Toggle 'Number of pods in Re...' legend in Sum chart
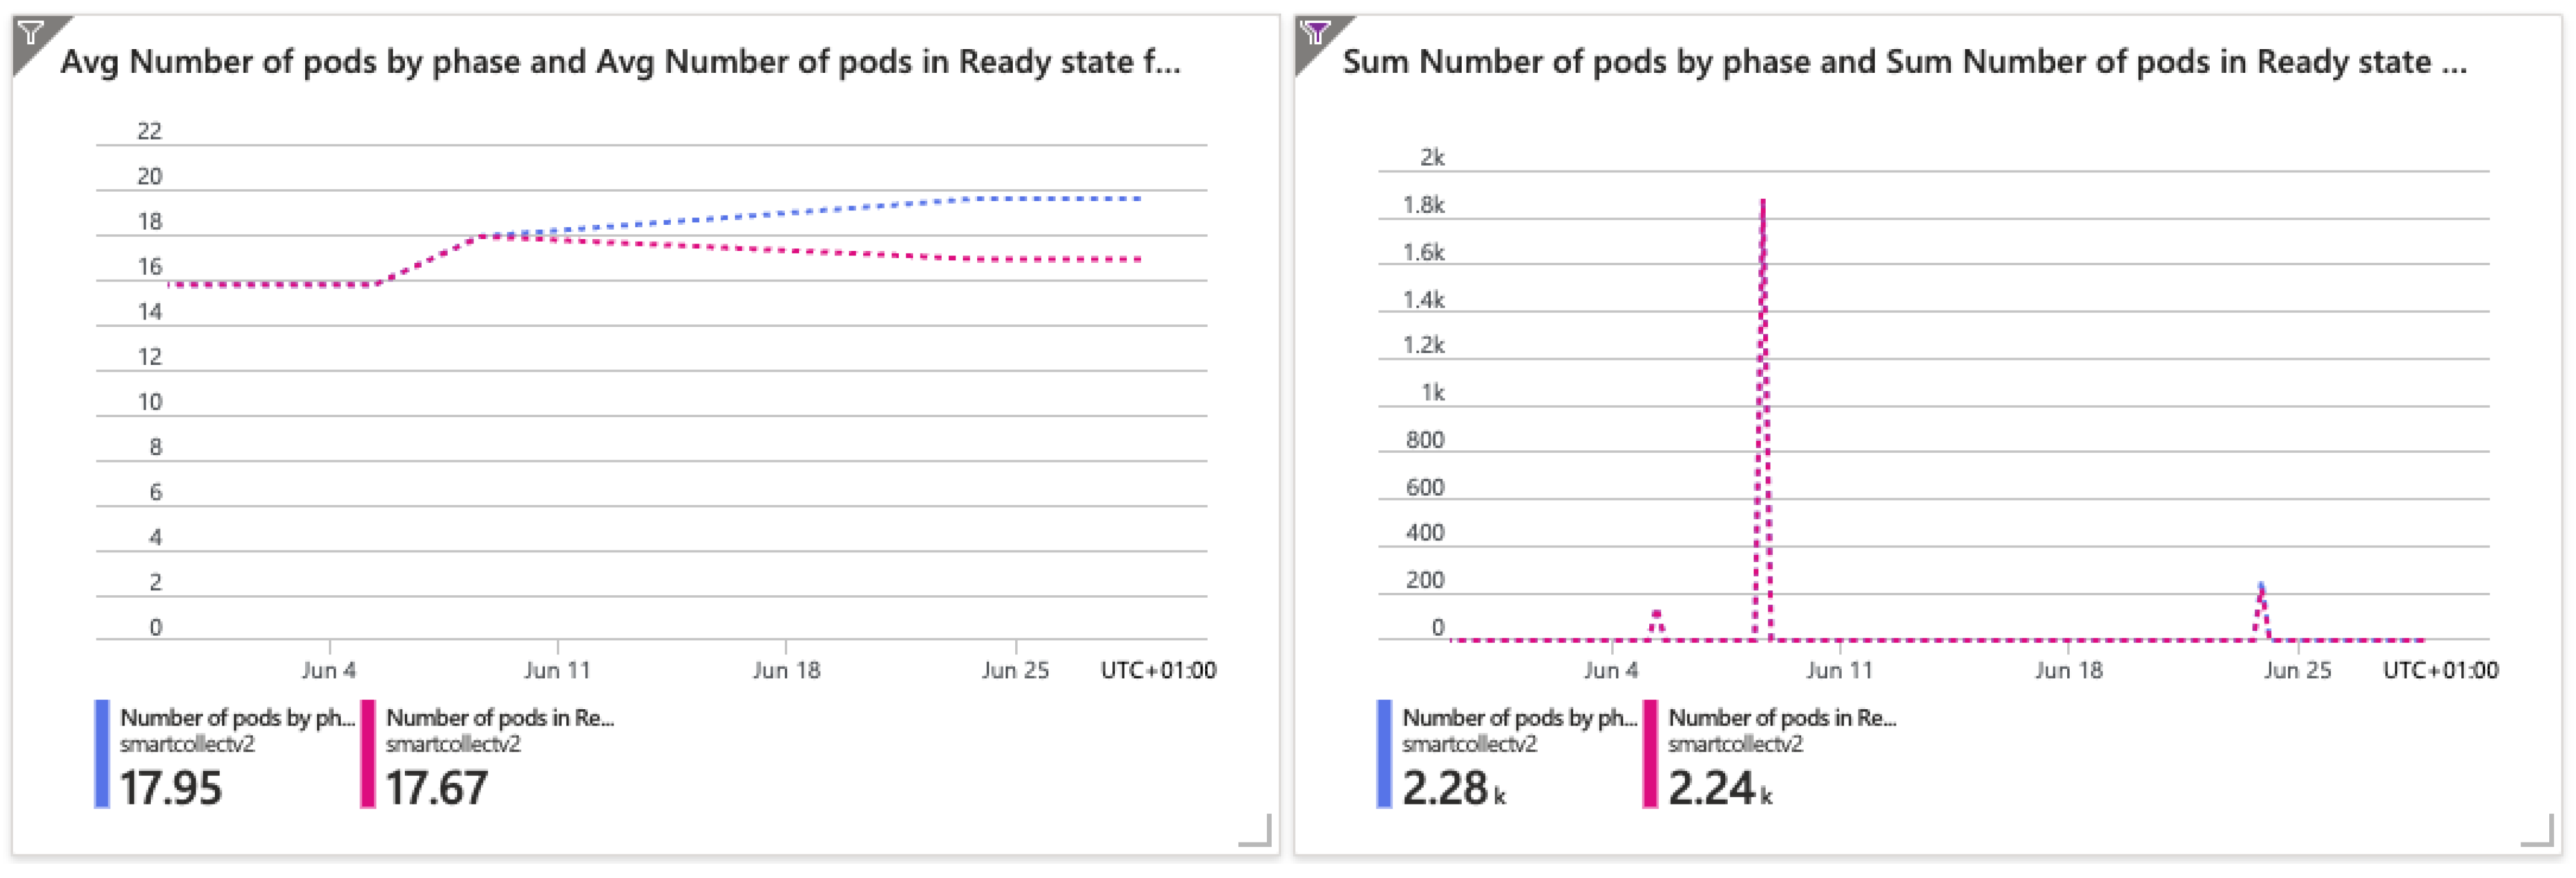Screen dimensions: 2576x878 tap(1782, 718)
